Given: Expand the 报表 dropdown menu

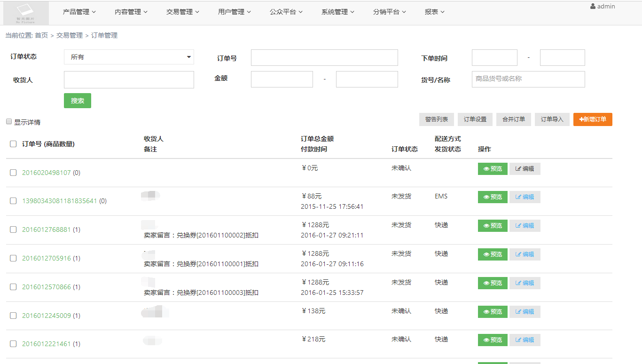Looking at the screenshot, I should [x=435, y=12].
